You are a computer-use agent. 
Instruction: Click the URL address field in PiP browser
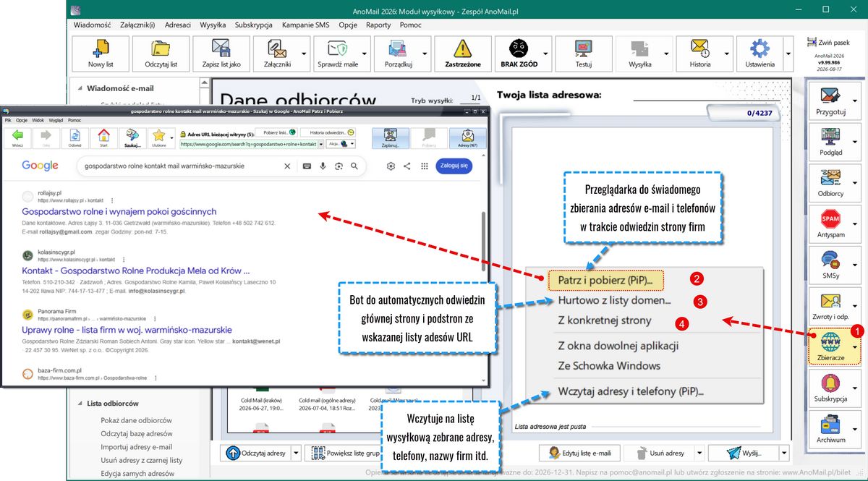[x=252, y=144]
